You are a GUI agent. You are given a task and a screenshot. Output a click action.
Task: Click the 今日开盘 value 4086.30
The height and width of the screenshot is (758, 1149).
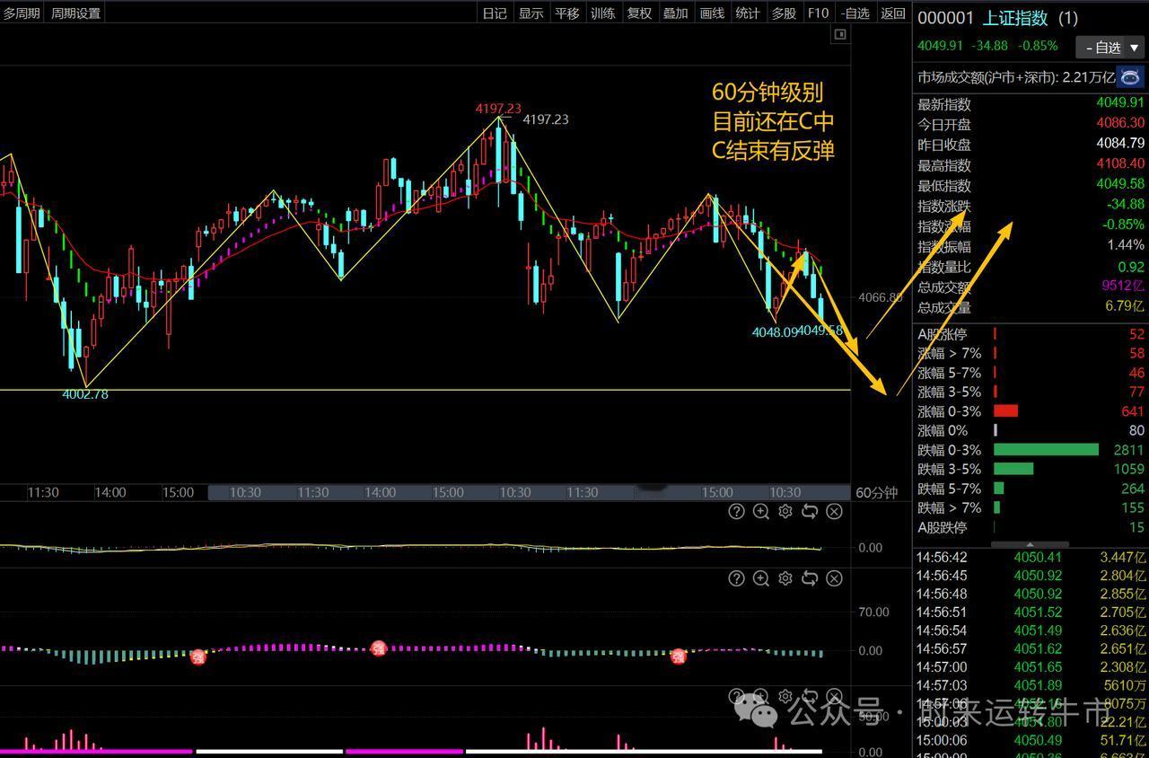(x=1120, y=123)
